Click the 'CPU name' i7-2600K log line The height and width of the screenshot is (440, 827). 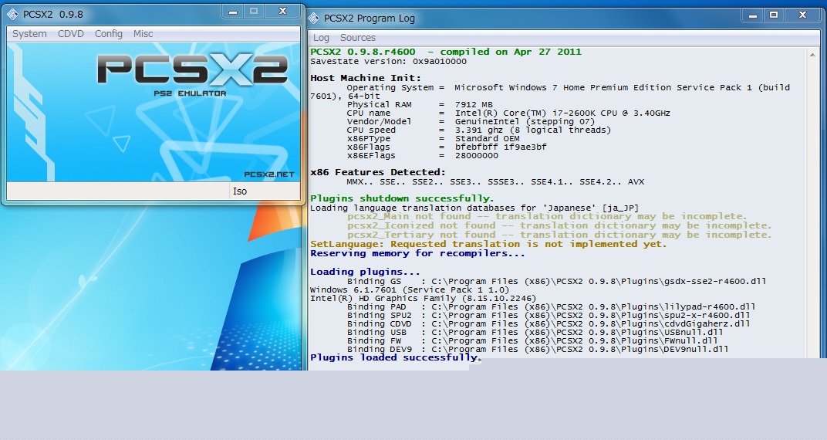pyautogui.click(x=508, y=113)
